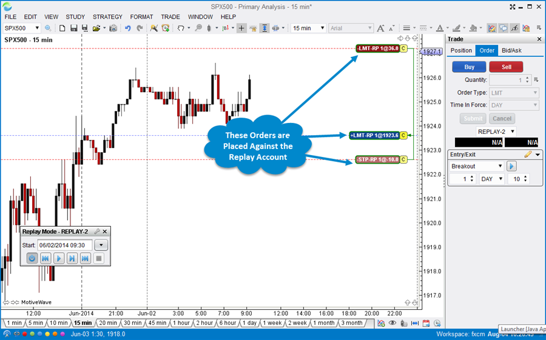Open the REPLAY-2 account dropdown
546x340 pixels.
pos(496,132)
